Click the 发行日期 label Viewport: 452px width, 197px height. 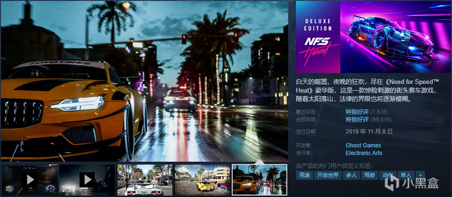pyautogui.click(x=305, y=132)
